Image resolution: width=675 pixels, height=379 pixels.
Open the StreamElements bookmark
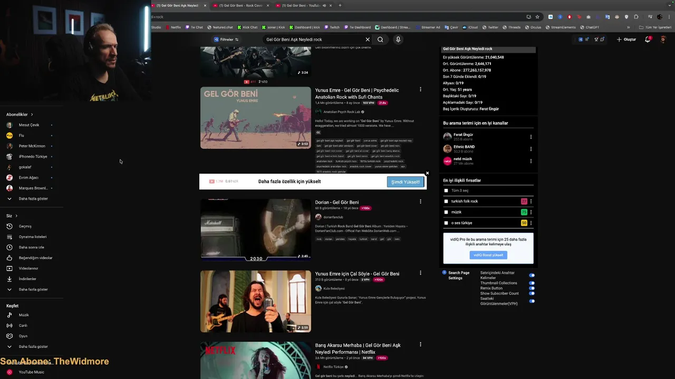pyautogui.click(x=561, y=27)
